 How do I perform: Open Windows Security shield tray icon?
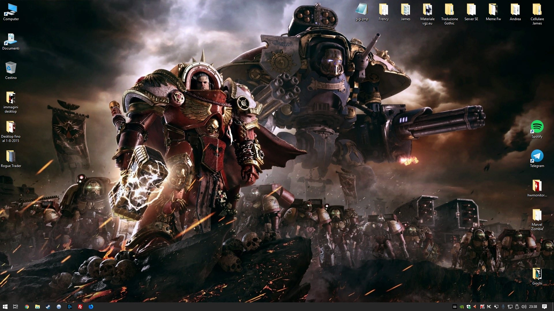point(469,307)
